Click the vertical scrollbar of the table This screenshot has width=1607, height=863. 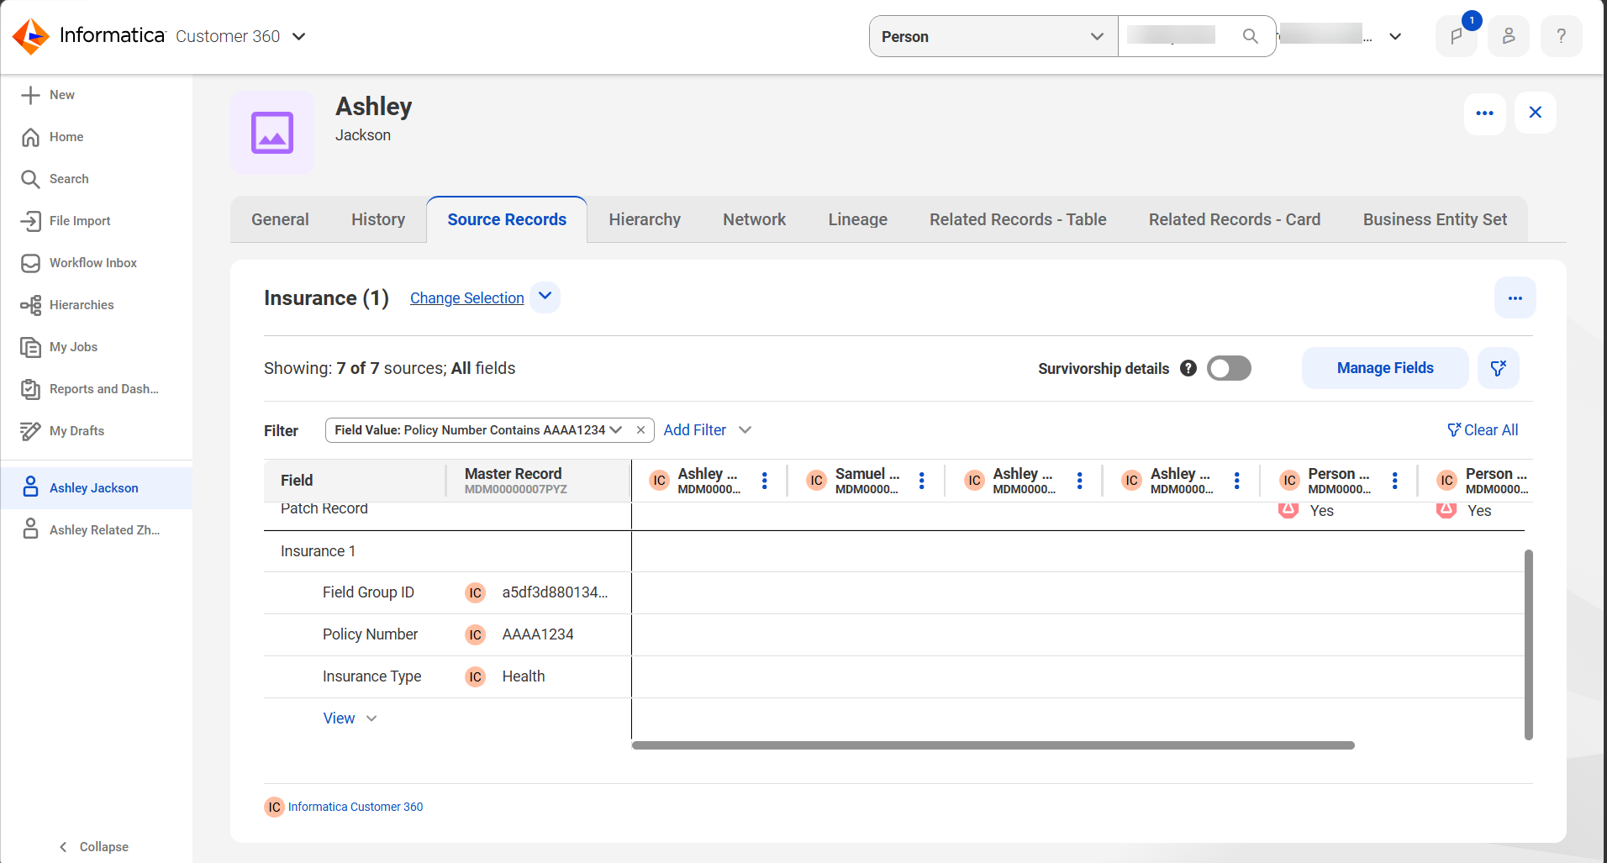click(x=1528, y=645)
